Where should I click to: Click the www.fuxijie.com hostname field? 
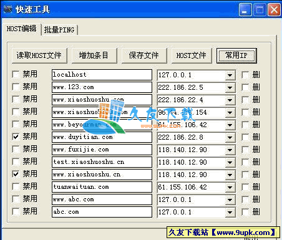102,150
